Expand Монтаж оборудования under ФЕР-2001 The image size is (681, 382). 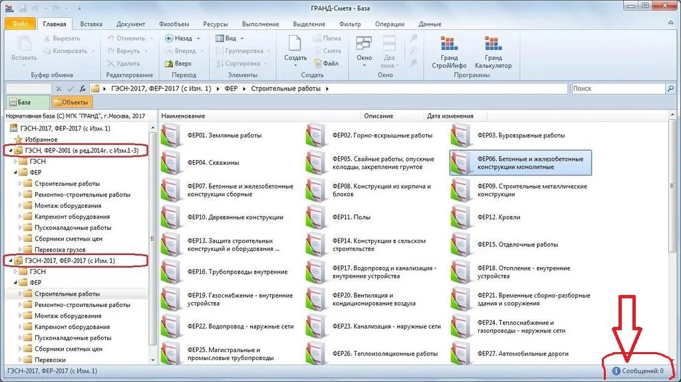(20, 206)
